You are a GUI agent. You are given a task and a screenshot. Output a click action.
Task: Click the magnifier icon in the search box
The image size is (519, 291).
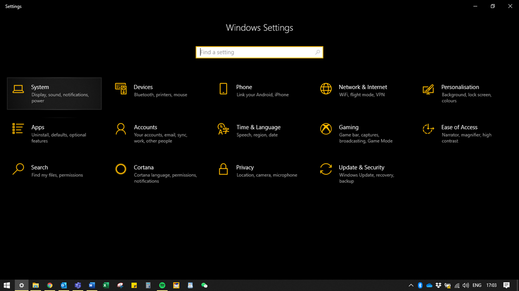click(318, 52)
